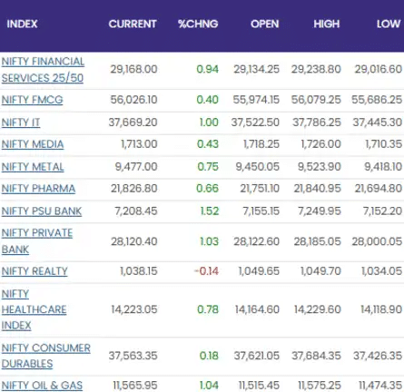This screenshot has width=404, height=392.
Task: Click the 0.43 percent change value
Action: pyautogui.click(x=208, y=144)
